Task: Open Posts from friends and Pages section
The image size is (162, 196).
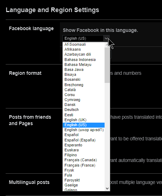Action: tap(30, 120)
